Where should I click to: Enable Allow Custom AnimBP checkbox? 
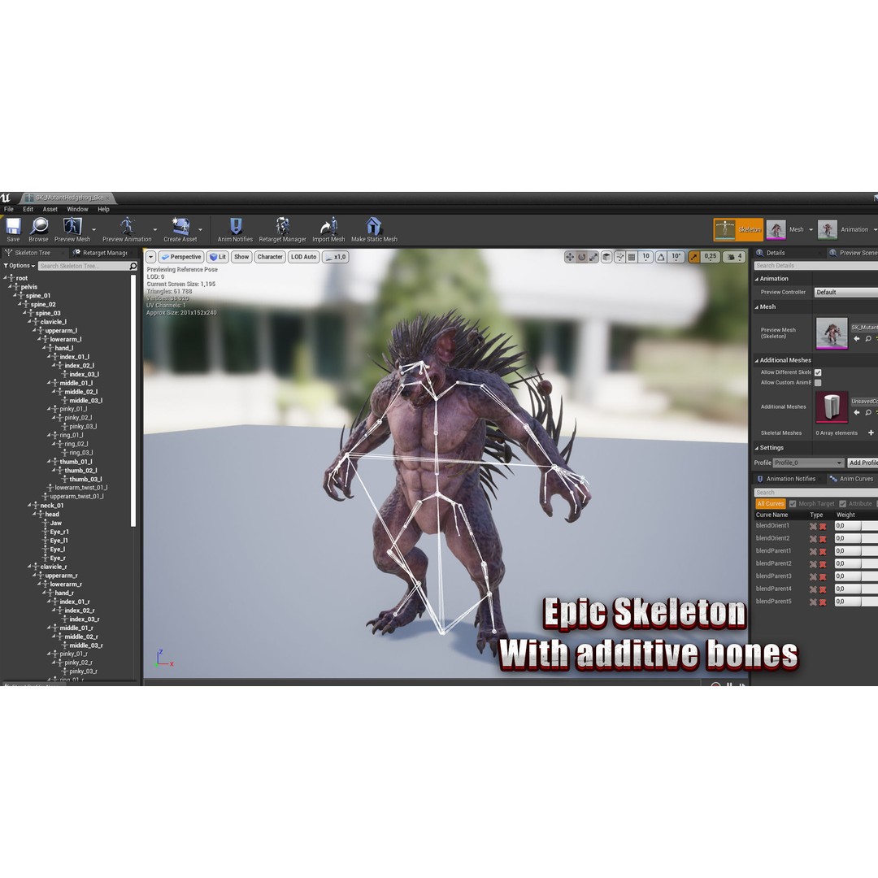818,383
